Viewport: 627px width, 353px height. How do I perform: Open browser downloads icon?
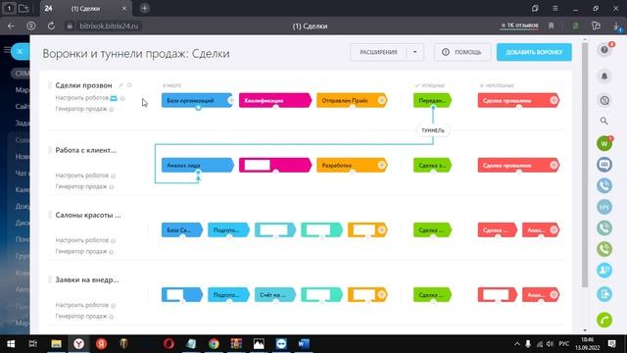click(616, 26)
